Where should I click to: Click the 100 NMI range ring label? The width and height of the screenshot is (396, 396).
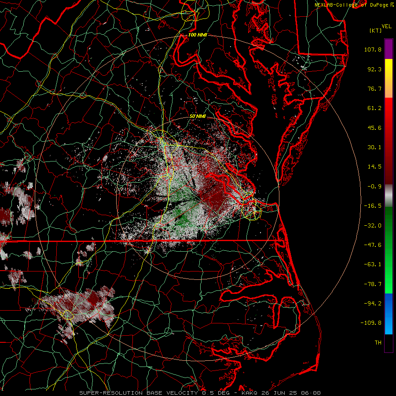tap(198, 35)
